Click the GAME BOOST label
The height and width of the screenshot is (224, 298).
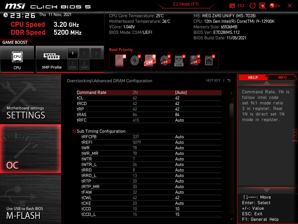coord(15,42)
